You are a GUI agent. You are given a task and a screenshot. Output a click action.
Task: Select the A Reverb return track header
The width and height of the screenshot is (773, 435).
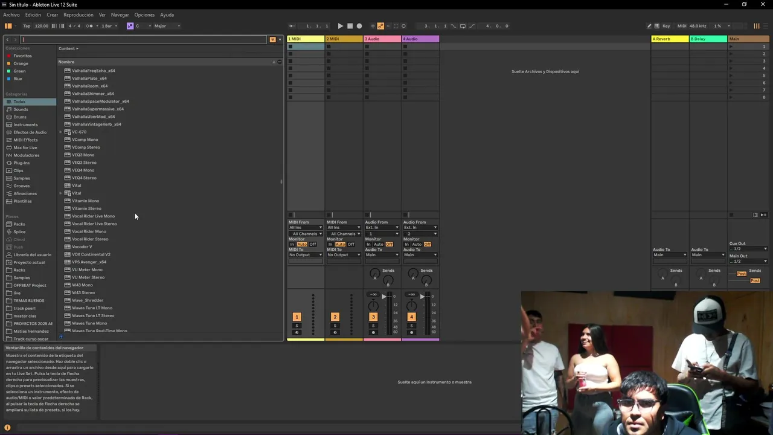tap(670, 39)
